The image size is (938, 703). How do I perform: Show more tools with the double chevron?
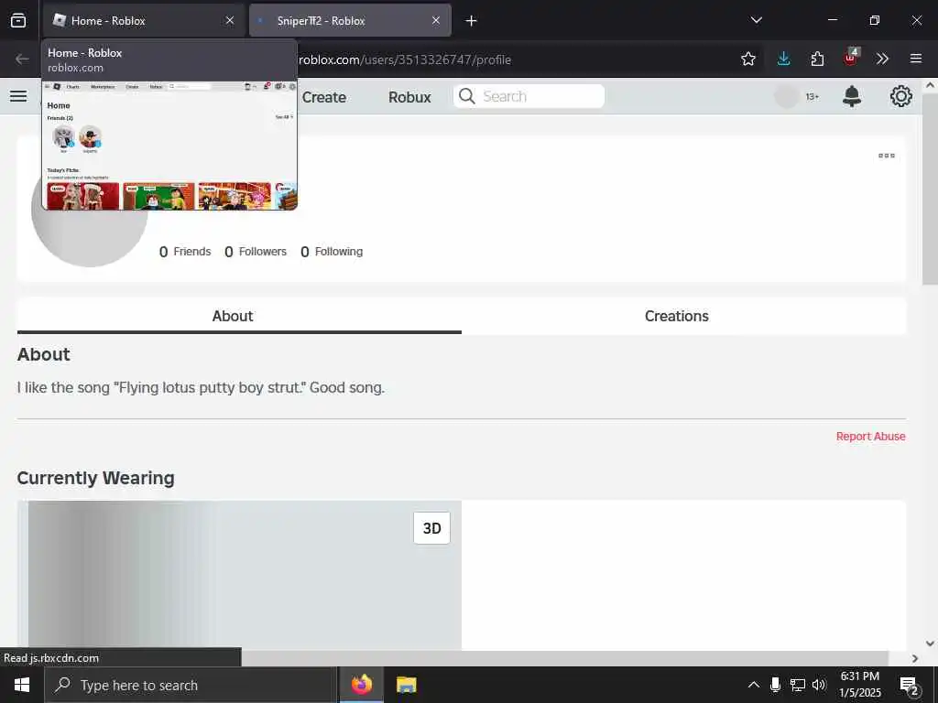(x=882, y=59)
